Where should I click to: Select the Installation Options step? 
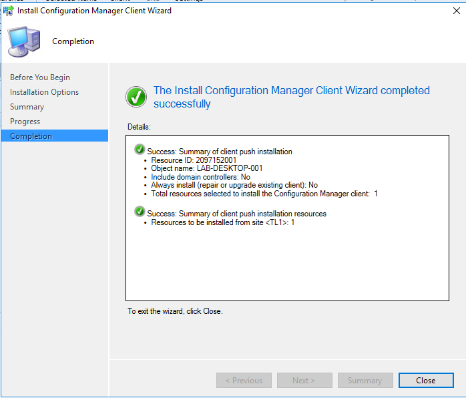[44, 92]
